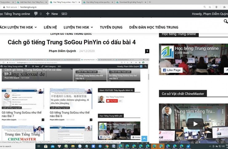
Task: Open the LIÊN HỆ menu item
Action: point(50,27)
